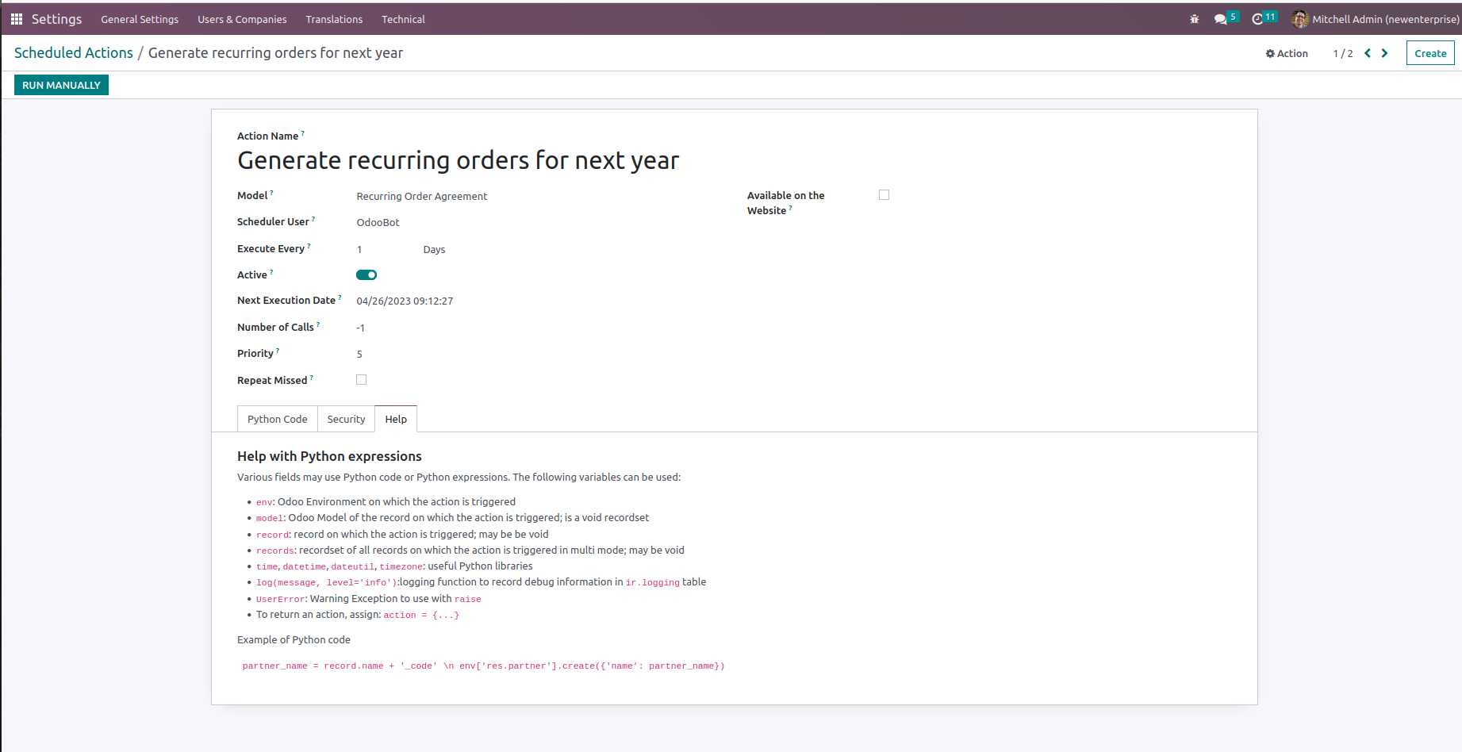Enable Available on the Website checkbox
This screenshot has height=752, width=1462.
click(x=884, y=195)
